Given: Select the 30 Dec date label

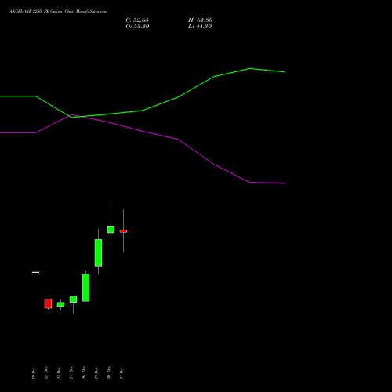Looking at the screenshot, I should click(x=109, y=373).
